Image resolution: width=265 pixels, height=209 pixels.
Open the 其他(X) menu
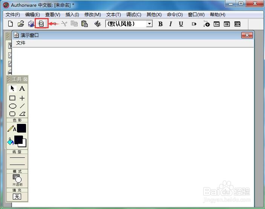[x=154, y=15]
